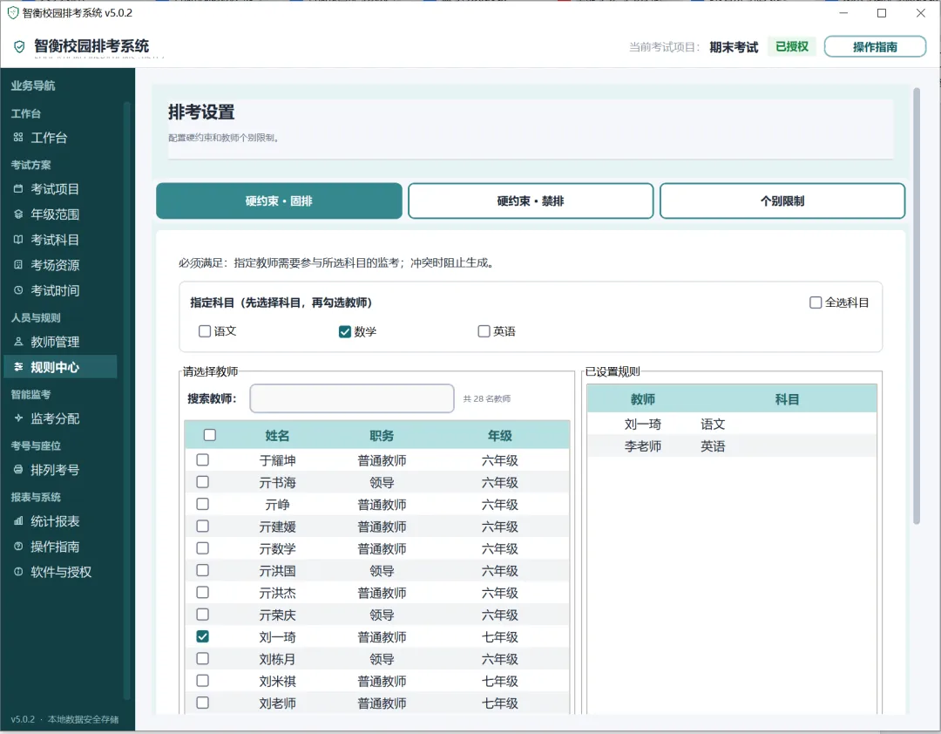Click the 考试时间 clock icon
The width and height of the screenshot is (941, 734).
click(x=18, y=290)
